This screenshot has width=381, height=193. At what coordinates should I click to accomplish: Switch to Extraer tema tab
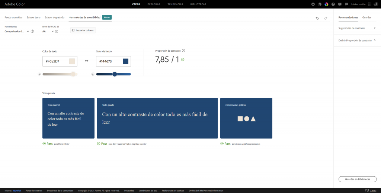click(x=33, y=17)
